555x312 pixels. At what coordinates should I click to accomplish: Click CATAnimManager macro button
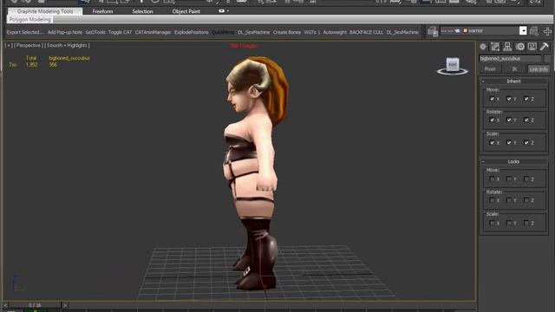tap(153, 32)
